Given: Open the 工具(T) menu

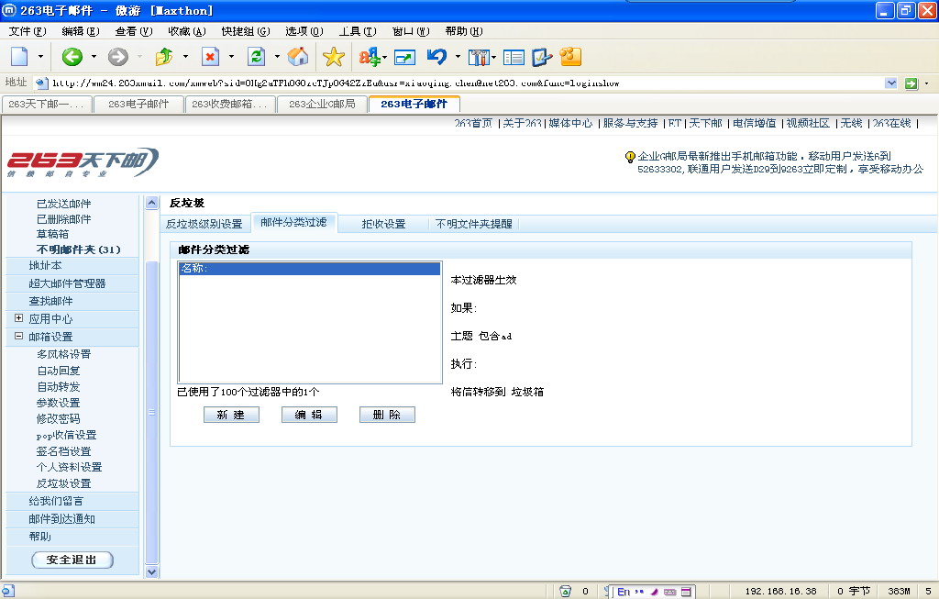Looking at the screenshot, I should coord(358,31).
